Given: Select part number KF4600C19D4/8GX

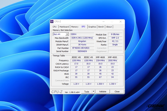Looking at the screenshot, I should [x=82, y=48].
